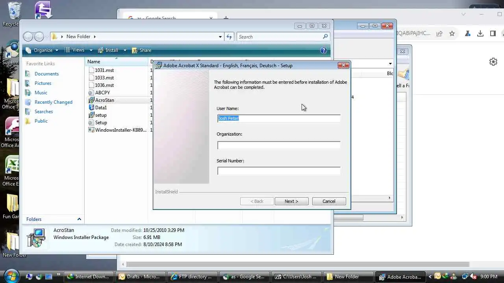Expand the Folders pane
The width and height of the screenshot is (504, 283).
coord(79,219)
